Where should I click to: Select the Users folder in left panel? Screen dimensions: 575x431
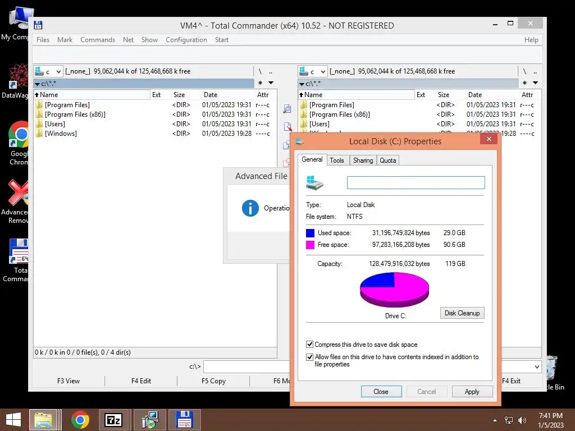pos(55,124)
